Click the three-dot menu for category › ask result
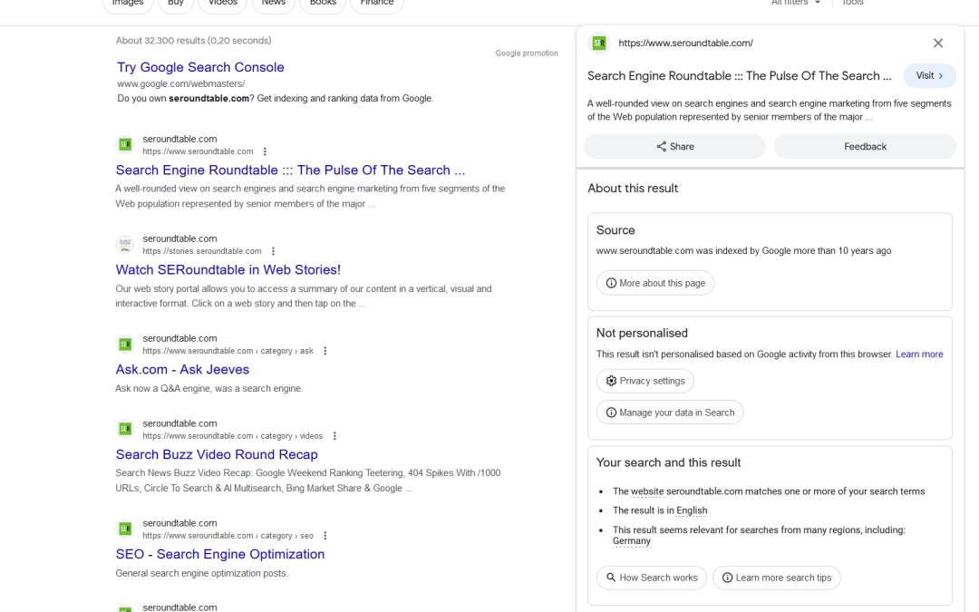Screen dimensions: 979x612 pyautogui.click(x=325, y=351)
